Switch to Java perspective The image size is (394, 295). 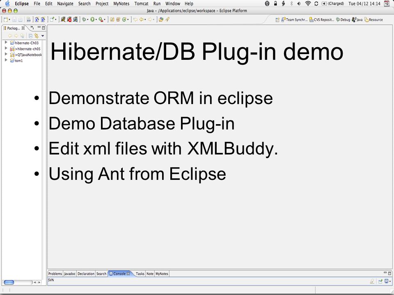coord(357,20)
